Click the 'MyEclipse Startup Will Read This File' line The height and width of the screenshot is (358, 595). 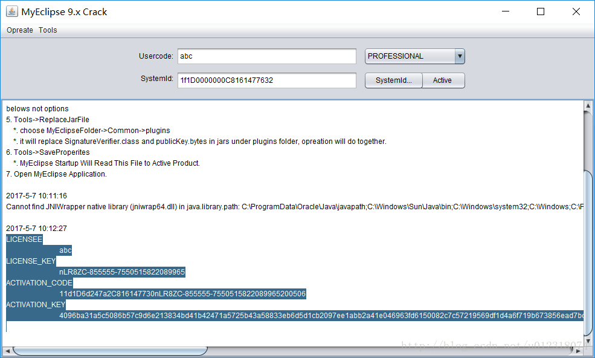[x=107, y=163]
